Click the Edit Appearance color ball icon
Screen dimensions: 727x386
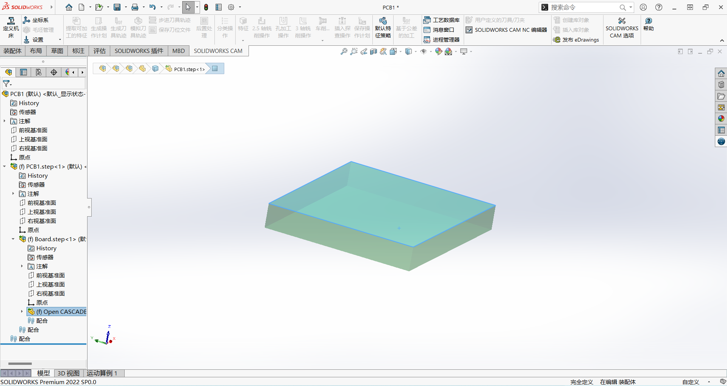point(438,51)
